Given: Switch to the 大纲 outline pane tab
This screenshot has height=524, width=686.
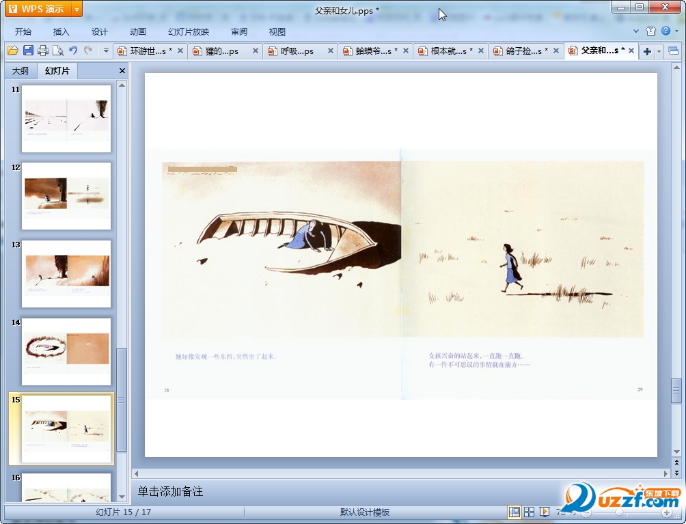Looking at the screenshot, I should pos(20,71).
